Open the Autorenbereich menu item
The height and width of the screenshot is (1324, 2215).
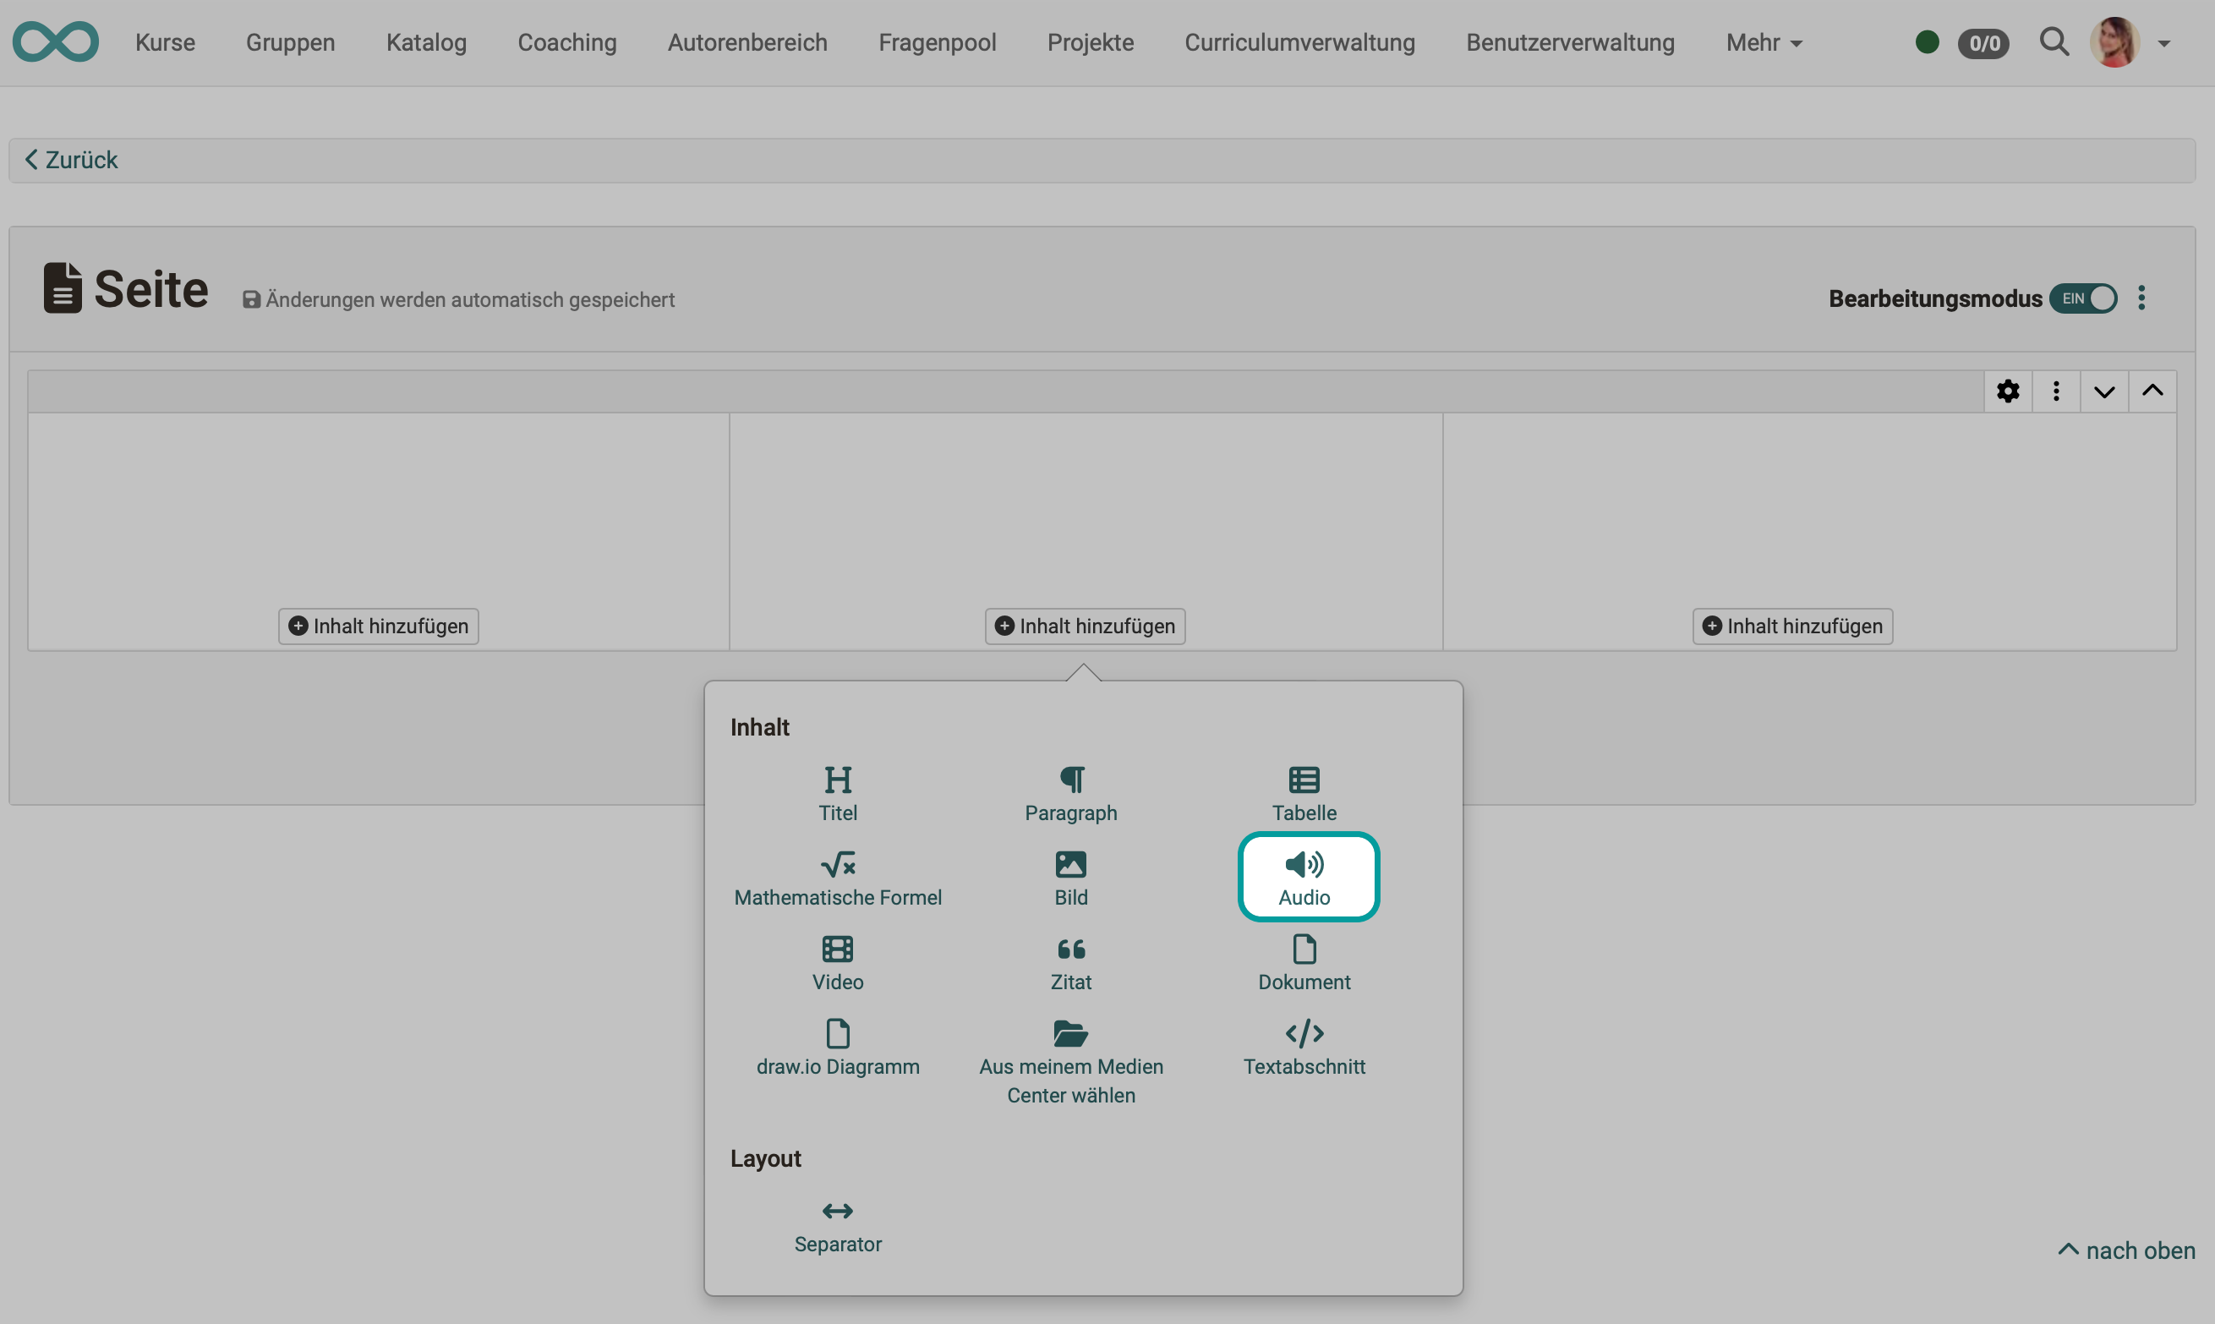pos(747,42)
